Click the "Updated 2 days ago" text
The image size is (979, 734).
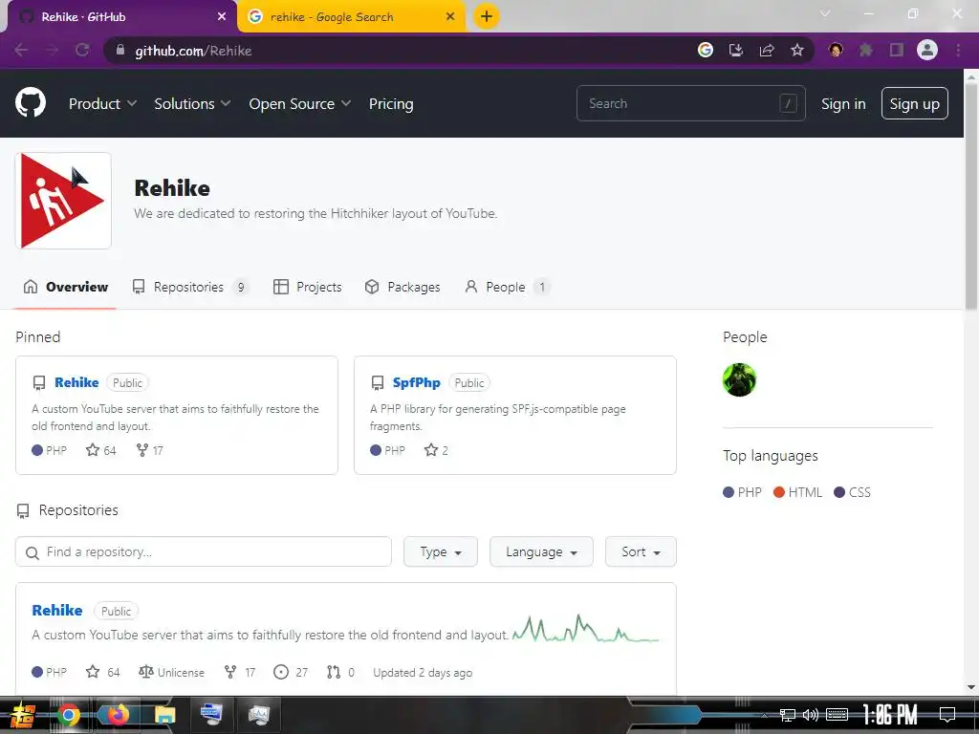423,673
